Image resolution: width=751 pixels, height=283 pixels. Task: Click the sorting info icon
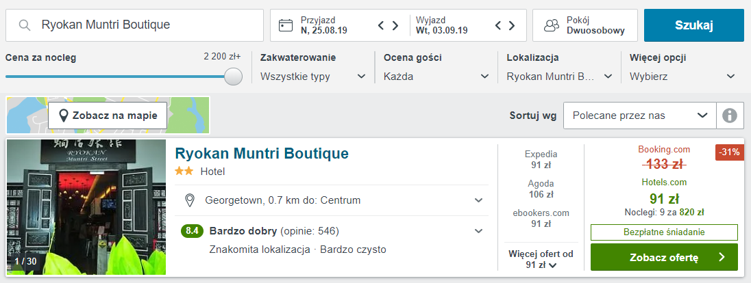tap(730, 116)
